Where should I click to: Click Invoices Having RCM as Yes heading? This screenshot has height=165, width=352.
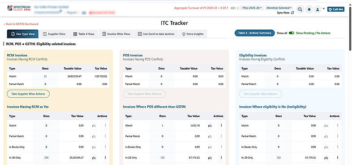(x=28, y=107)
